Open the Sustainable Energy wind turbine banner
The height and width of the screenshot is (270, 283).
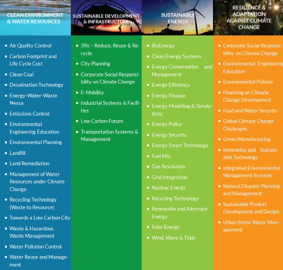[x=177, y=17]
